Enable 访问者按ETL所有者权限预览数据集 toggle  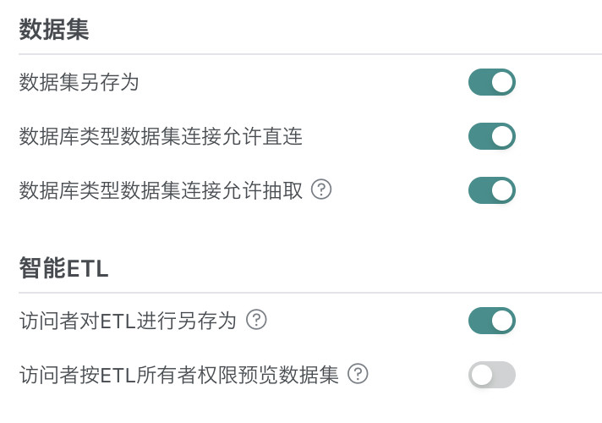pyautogui.click(x=491, y=375)
